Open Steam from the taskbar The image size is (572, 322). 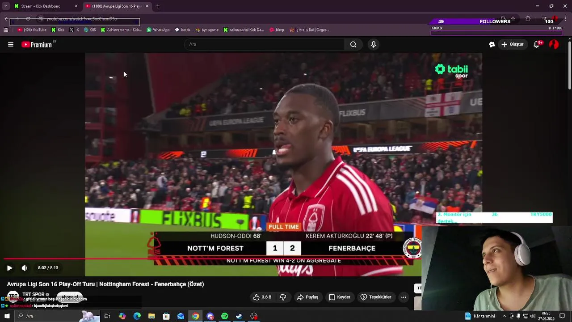239,316
